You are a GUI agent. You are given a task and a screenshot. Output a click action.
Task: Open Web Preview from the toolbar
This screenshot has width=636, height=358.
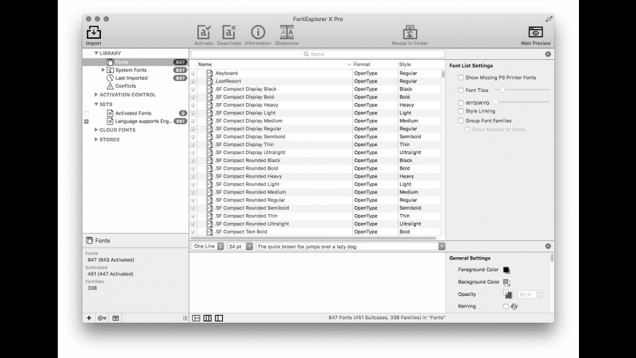(x=535, y=32)
